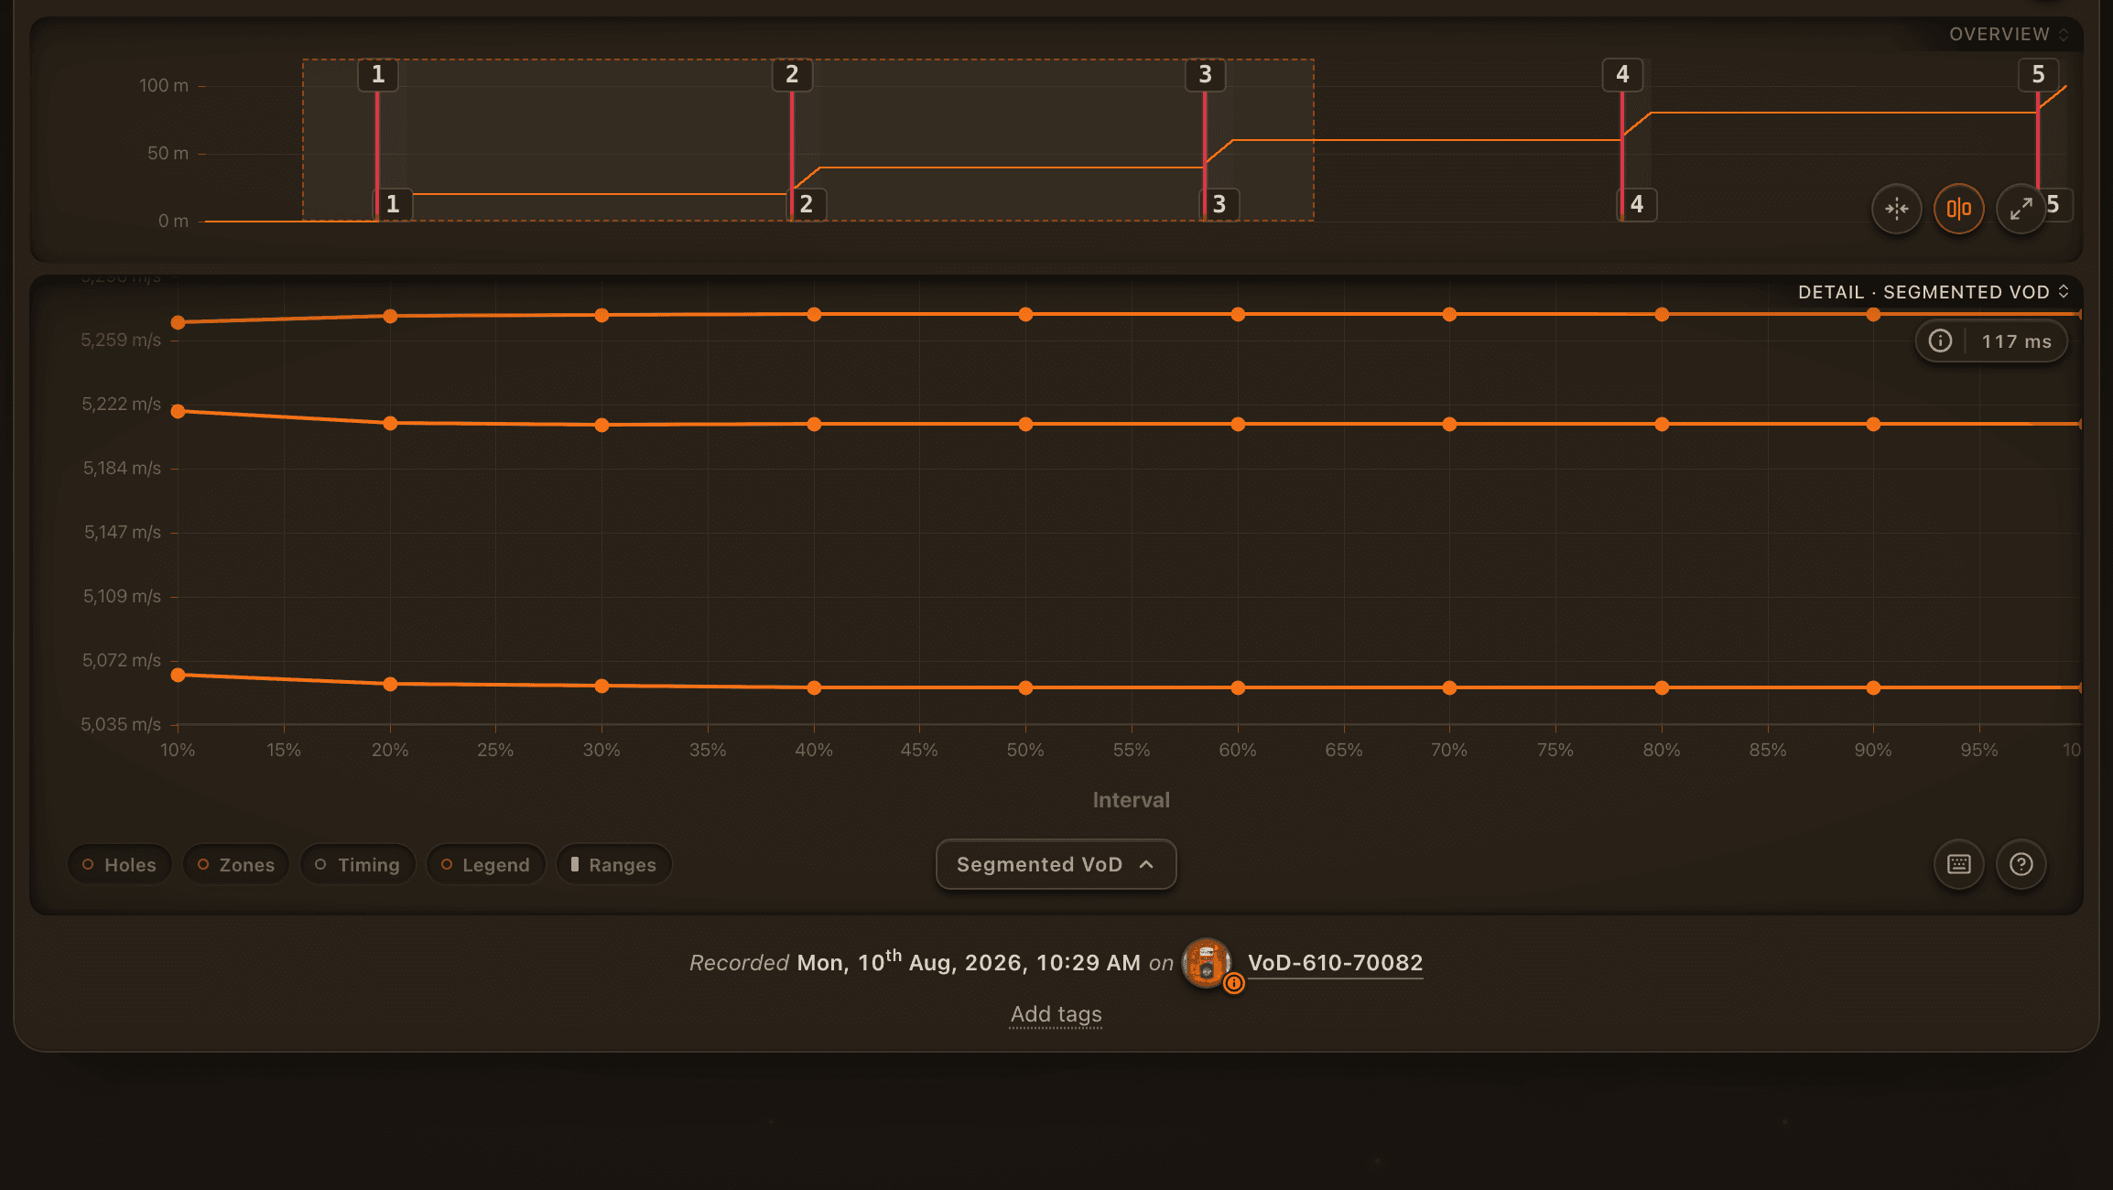
Task: Select top marker 3 in overview
Action: (1205, 74)
